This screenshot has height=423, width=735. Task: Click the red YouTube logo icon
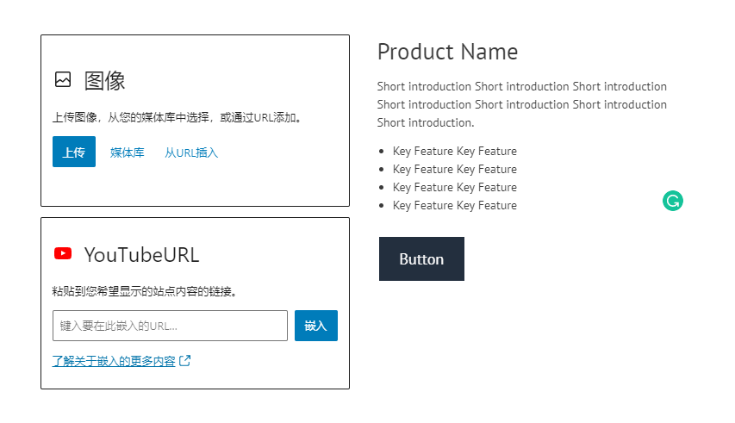63,253
